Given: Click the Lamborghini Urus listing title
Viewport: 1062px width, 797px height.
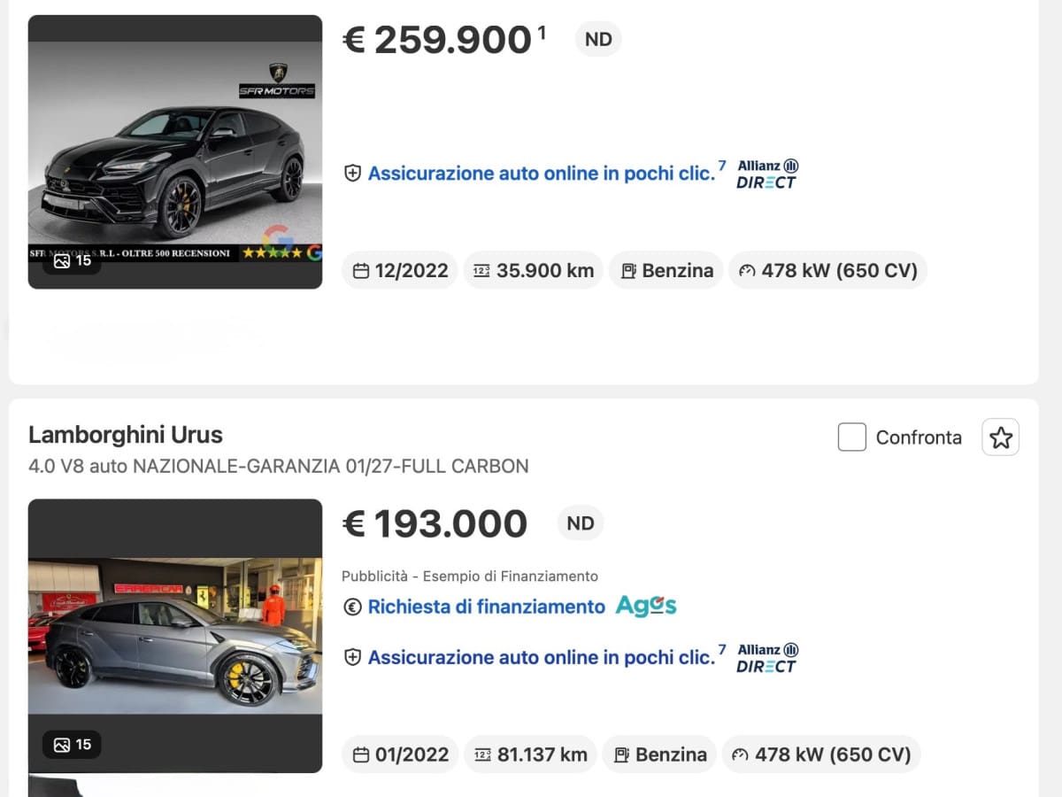Looking at the screenshot, I should [x=126, y=435].
